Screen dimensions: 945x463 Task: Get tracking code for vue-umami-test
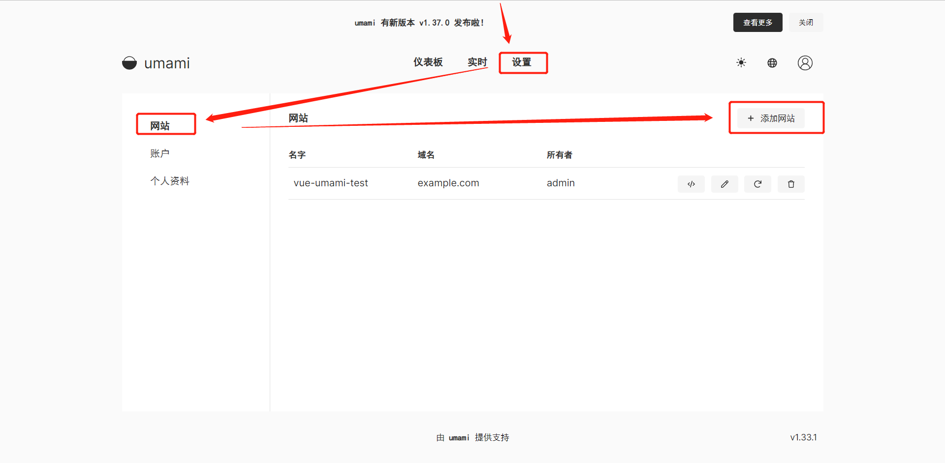[691, 184]
